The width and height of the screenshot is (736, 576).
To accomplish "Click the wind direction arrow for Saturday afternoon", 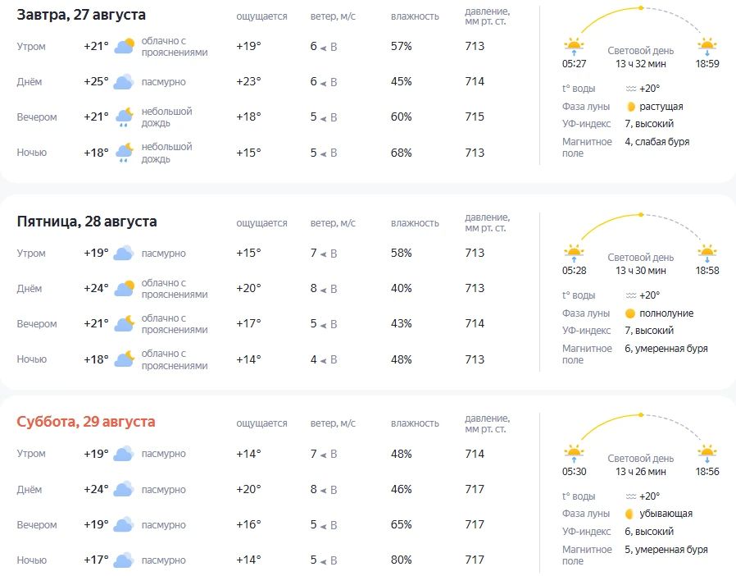I will pos(324,491).
